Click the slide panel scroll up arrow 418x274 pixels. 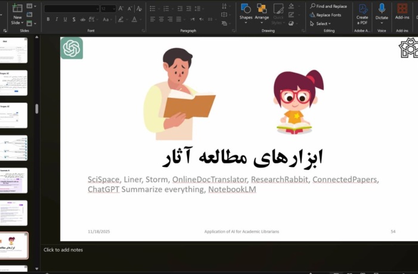click(x=37, y=37)
